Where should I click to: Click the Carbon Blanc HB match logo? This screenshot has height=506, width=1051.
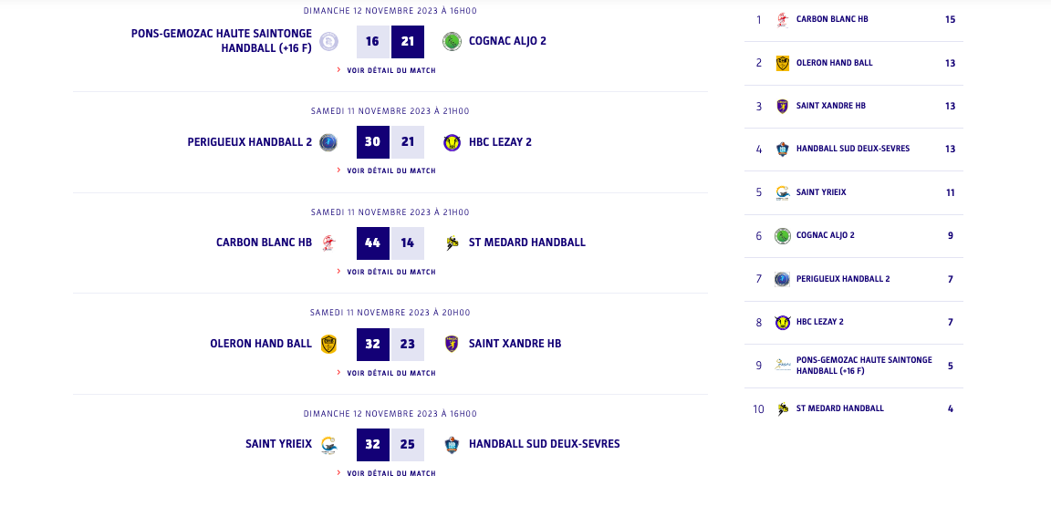(x=328, y=243)
